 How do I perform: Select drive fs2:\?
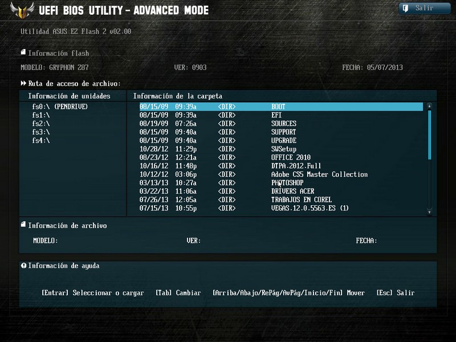(41, 124)
